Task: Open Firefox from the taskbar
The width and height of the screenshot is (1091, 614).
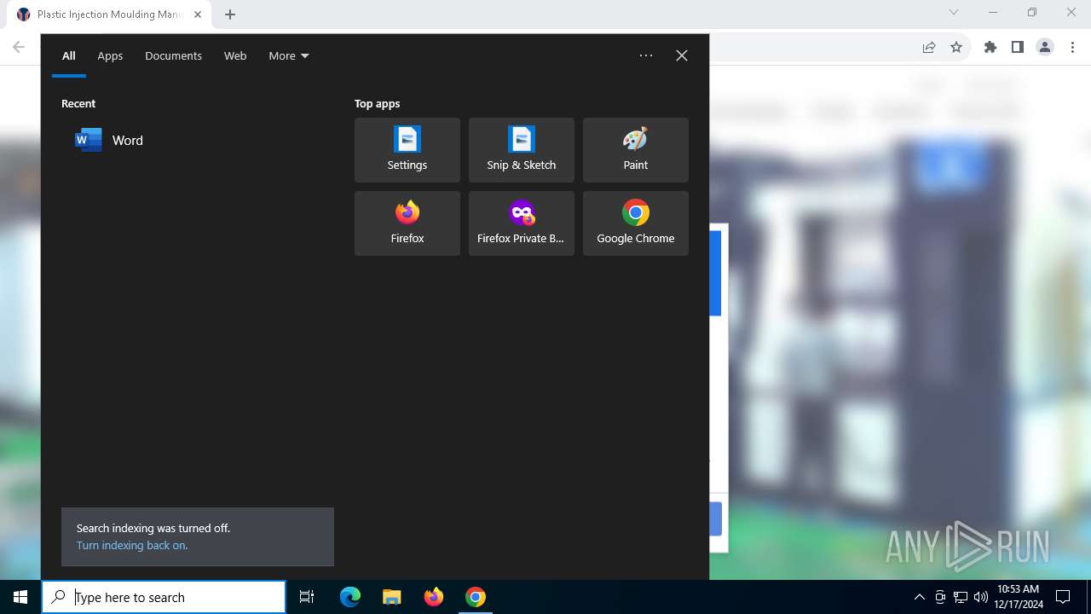Action: (434, 597)
